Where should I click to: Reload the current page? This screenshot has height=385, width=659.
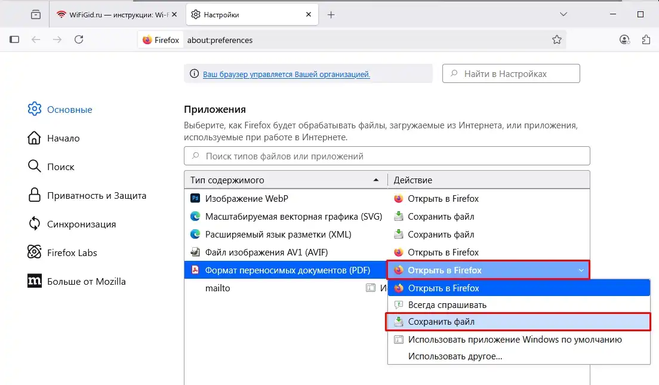click(x=79, y=39)
